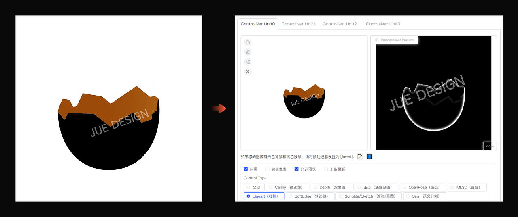Select the OpenPose (姿态) control type

pos(423,187)
